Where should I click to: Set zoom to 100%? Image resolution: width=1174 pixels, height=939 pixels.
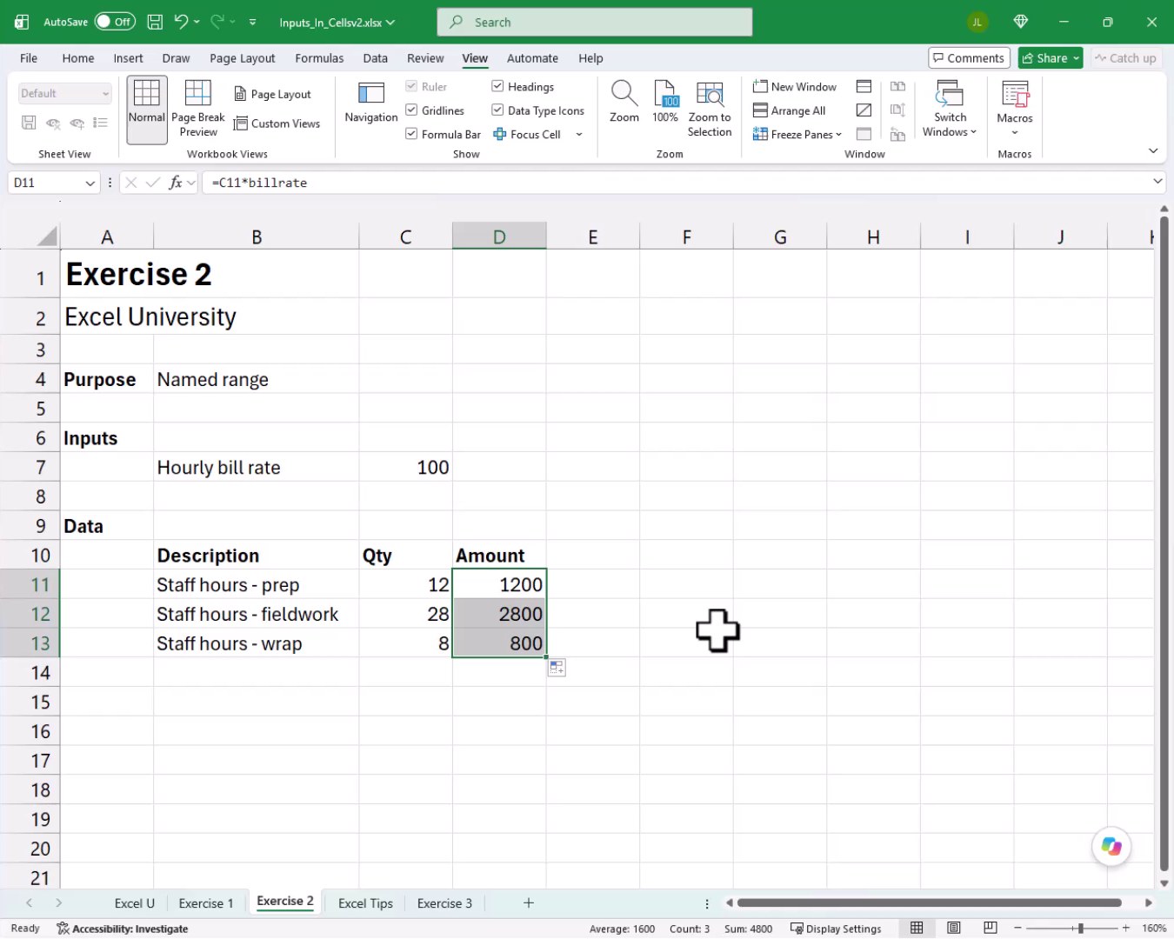tap(665, 103)
